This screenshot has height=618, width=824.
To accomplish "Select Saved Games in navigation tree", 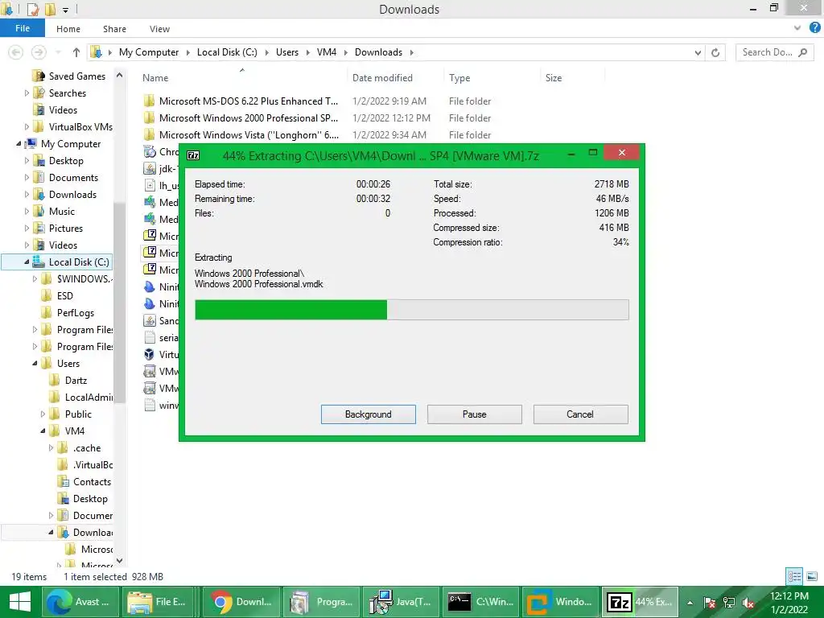I will coord(76,76).
